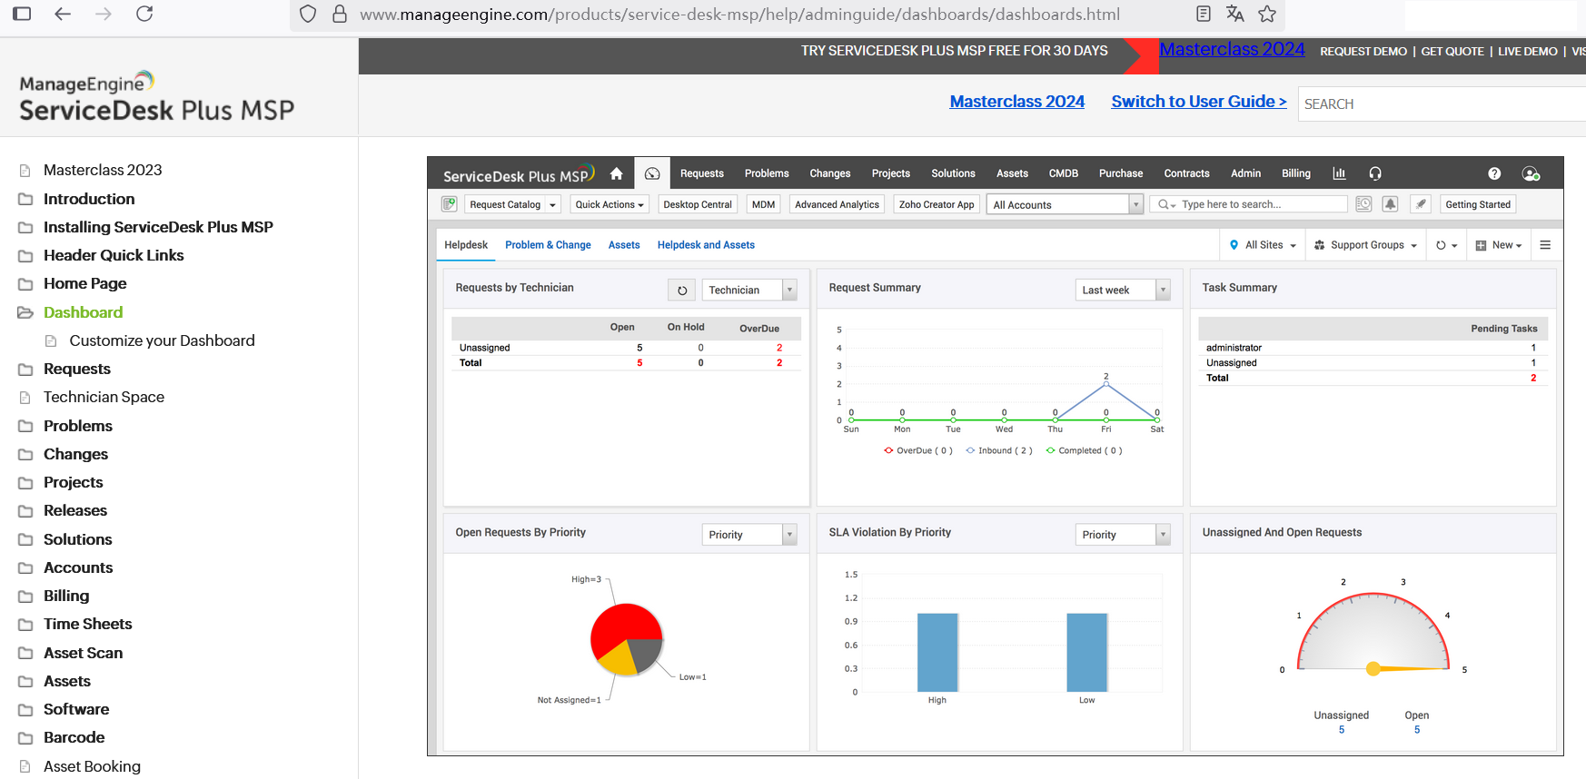Click the padlock site info icon
The height and width of the screenshot is (779, 1586).
[x=340, y=14]
